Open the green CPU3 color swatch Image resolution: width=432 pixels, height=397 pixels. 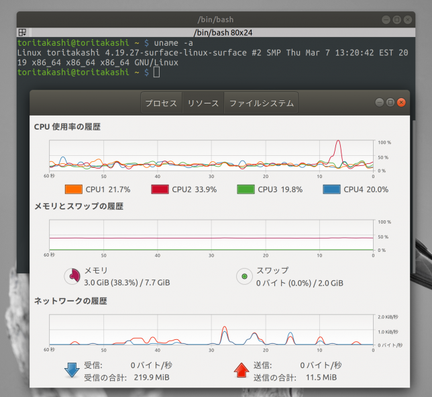tap(246, 189)
